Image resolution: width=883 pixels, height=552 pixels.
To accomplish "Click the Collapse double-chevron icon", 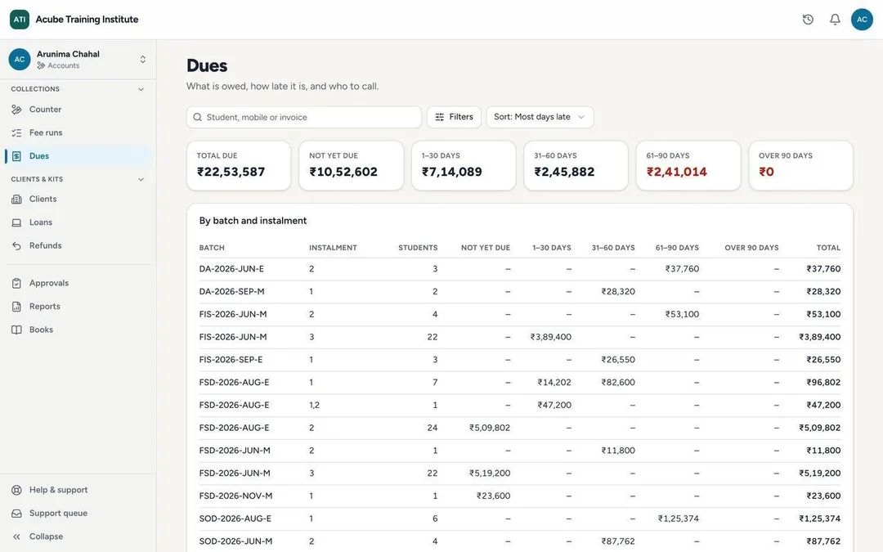I will tap(16, 536).
